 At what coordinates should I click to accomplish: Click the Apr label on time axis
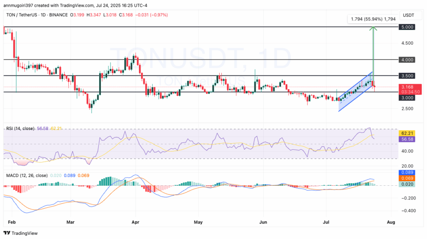pyautogui.click(x=136, y=222)
